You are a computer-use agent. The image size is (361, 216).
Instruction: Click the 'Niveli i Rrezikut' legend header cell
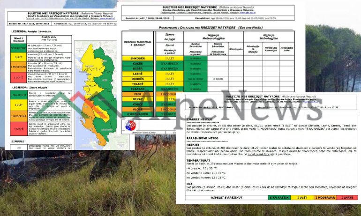click(x=18, y=39)
